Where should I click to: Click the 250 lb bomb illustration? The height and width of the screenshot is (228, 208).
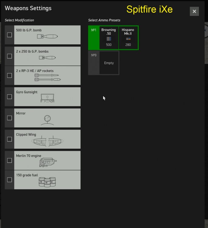(47, 58)
